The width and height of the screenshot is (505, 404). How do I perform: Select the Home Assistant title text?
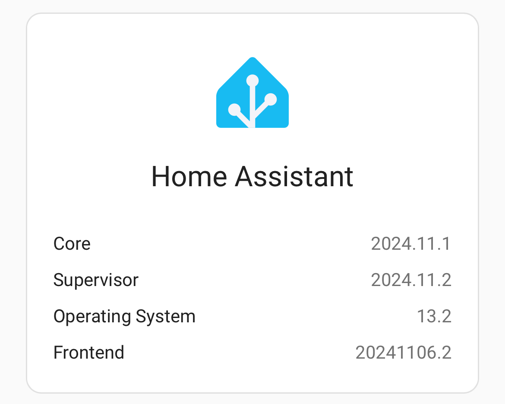pyautogui.click(x=252, y=176)
